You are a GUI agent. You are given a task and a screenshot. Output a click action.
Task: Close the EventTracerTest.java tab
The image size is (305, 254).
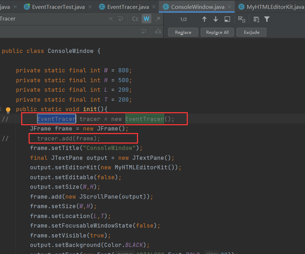90,7
